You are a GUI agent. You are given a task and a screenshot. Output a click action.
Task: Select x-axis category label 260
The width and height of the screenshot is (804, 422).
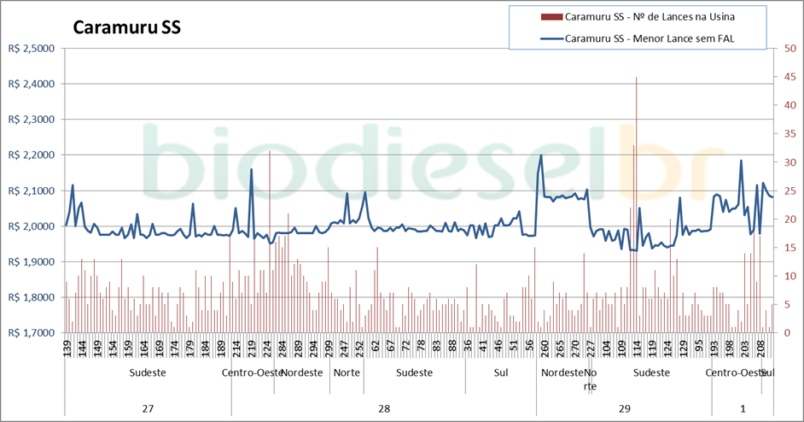click(543, 349)
